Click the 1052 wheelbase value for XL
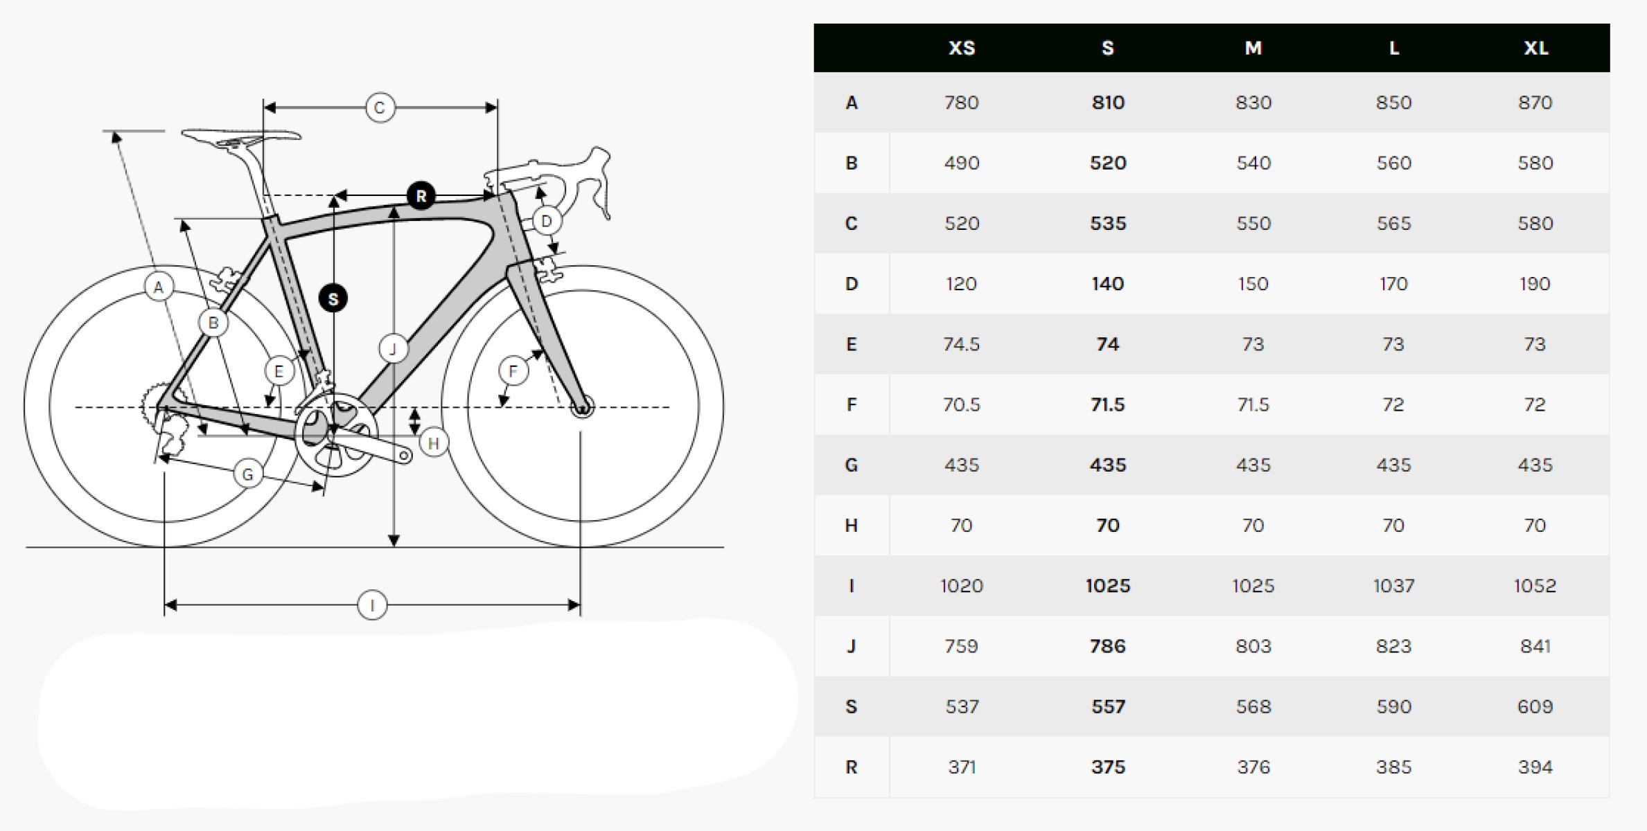Screen dimensions: 1647x831 point(1535,586)
